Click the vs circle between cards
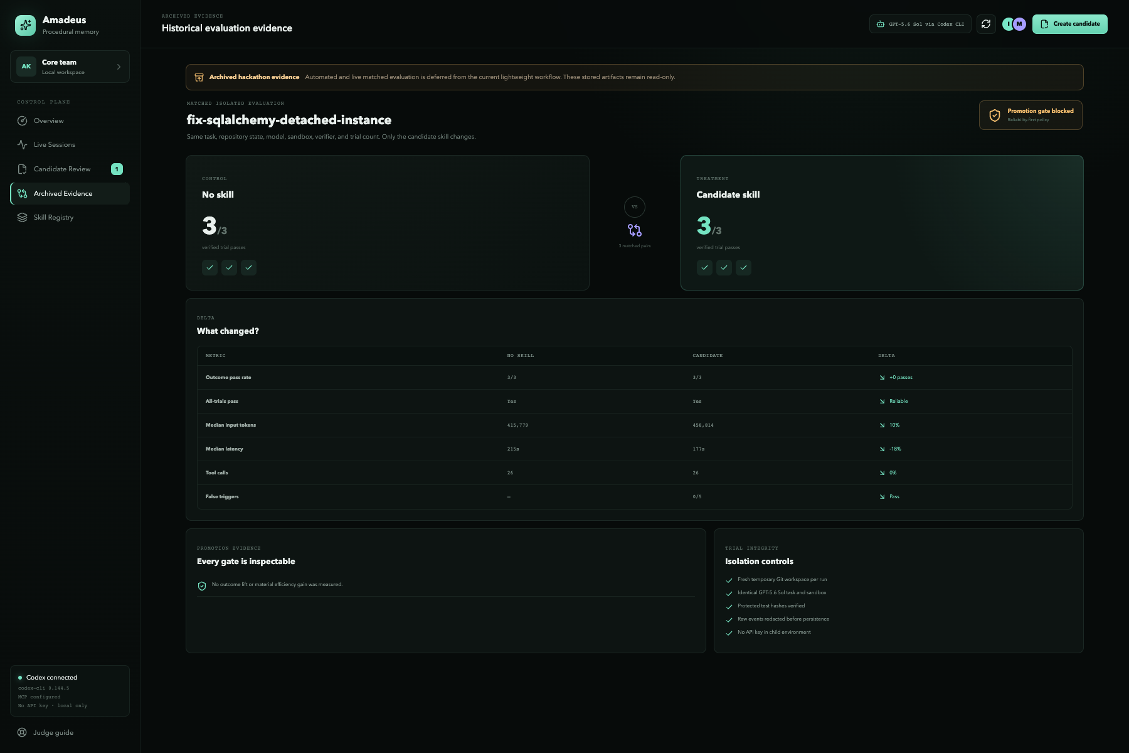The image size is (1129, 753). pyautogui.click(x=635, y=207)
